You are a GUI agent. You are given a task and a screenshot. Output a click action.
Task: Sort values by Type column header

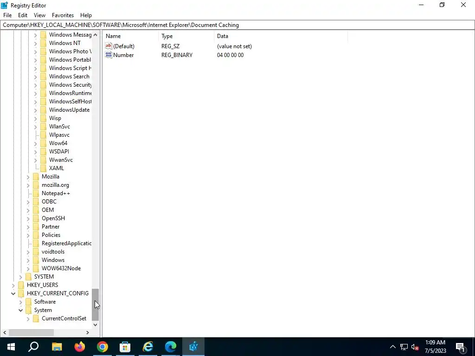(x=186, y=36)
